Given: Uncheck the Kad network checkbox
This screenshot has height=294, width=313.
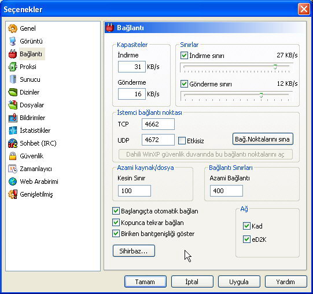Looking at the screenshot, I should 246,226.
